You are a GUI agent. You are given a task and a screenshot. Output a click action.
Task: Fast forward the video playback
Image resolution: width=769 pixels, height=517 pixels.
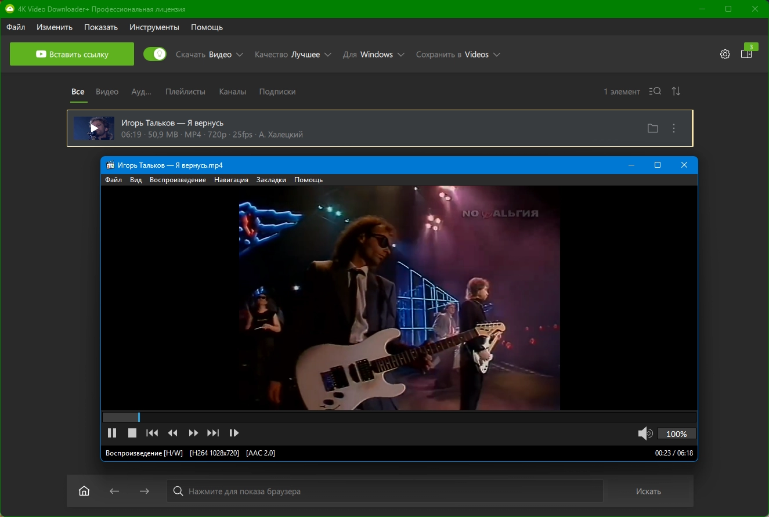[x=193, y=433]
